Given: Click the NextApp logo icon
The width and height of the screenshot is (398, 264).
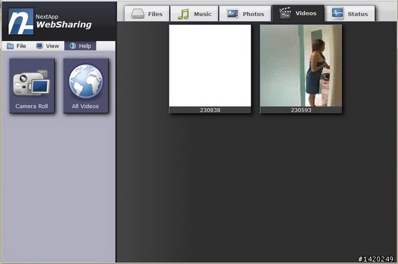Looking at the screenshot, I should tap(21, 21).
